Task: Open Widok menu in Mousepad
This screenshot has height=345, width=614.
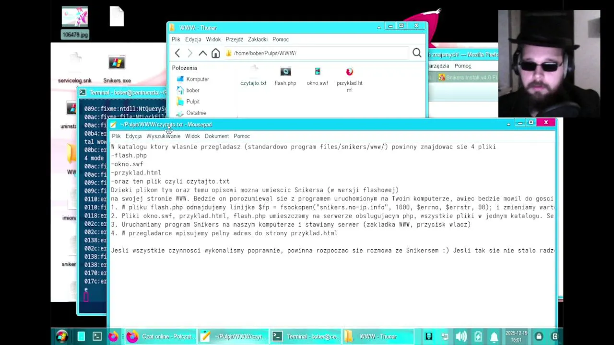Action: pos(192,136)
